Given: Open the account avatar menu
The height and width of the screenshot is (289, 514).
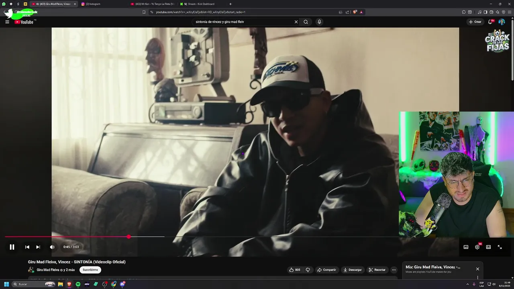Looking at the screenshot, I should coord(502,22).
